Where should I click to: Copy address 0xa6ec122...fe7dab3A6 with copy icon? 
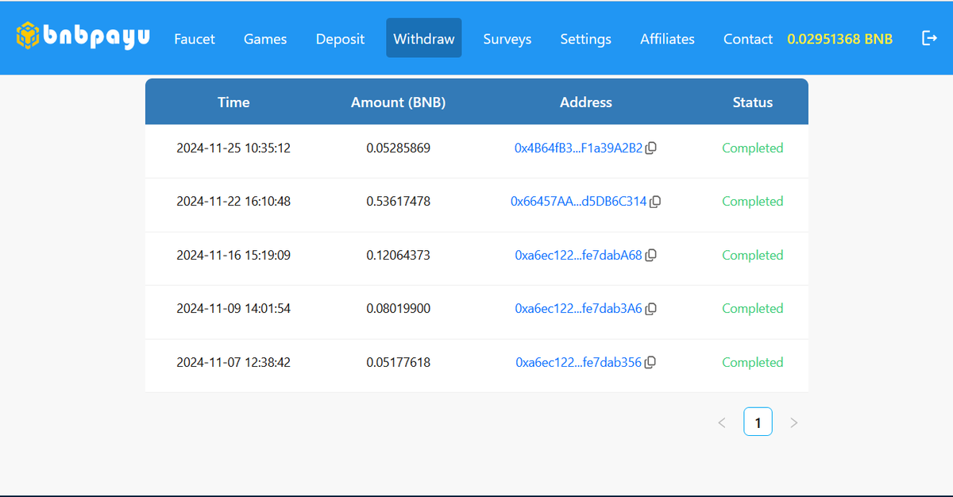[x=650, y=309]
